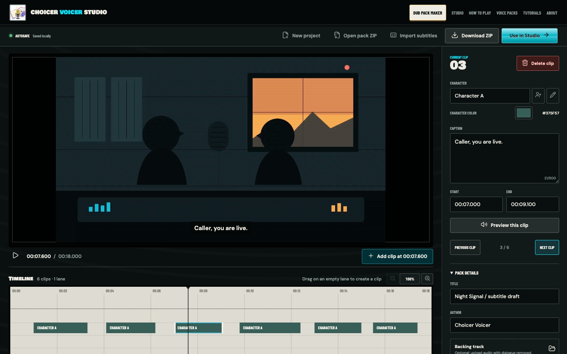Click into the caption text area
Image resolution: width=567 pixels, height=354 pixels.
click(x=504, y=158)
